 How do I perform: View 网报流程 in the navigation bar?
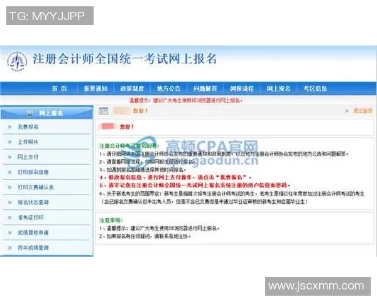tap(242, 88)
